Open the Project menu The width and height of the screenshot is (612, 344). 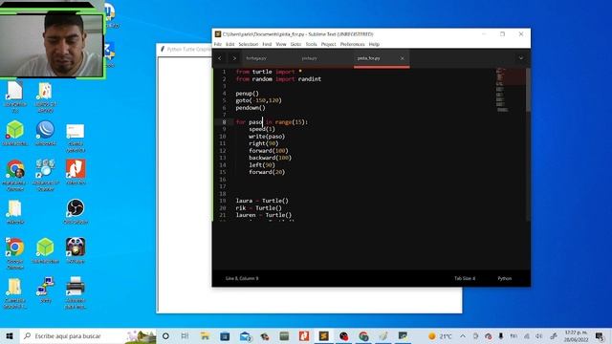tap(328, 44)
